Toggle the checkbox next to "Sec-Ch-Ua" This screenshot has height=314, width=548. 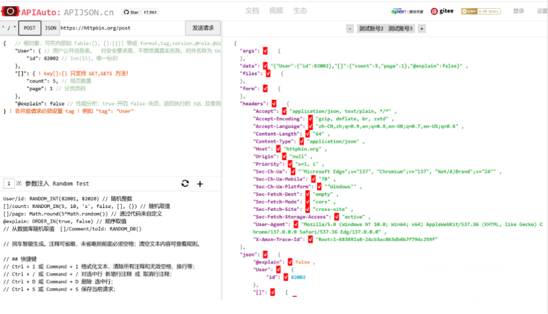coord(293,171)
